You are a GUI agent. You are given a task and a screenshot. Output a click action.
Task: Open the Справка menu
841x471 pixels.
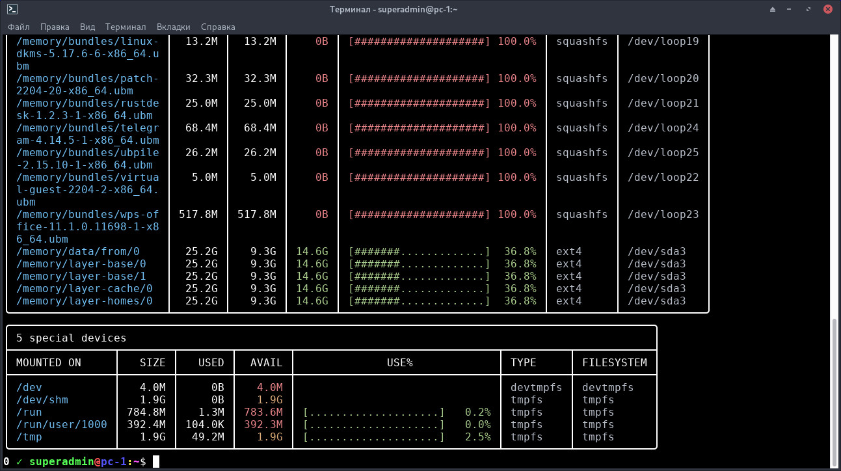218,27
